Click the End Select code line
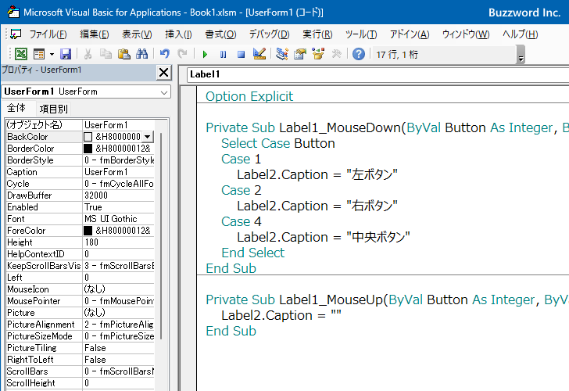Screen dimensions: 569x391 [x=253, y=253]
